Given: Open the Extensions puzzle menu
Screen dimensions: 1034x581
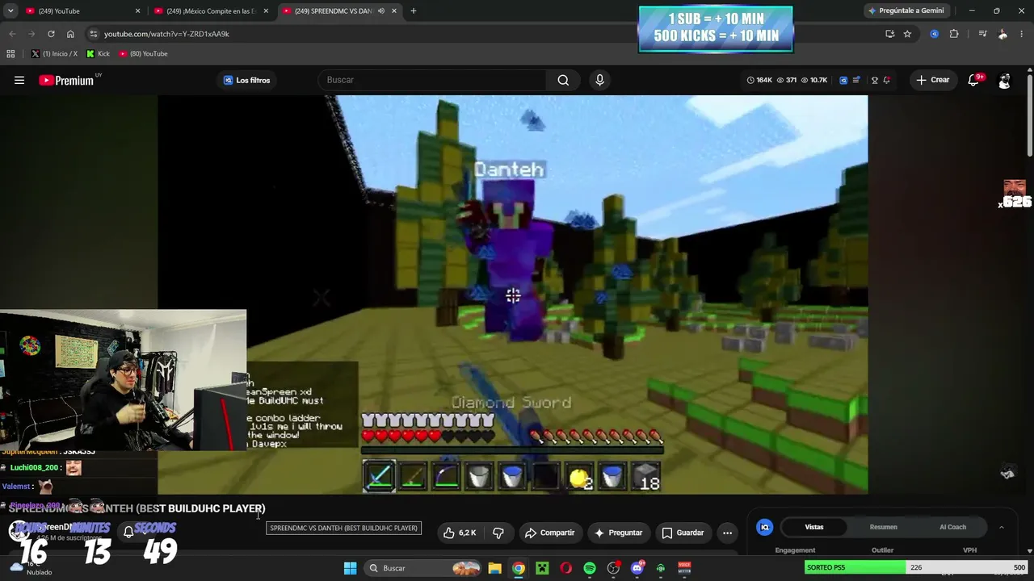Looking at the screenshot, I should (954, 34).
